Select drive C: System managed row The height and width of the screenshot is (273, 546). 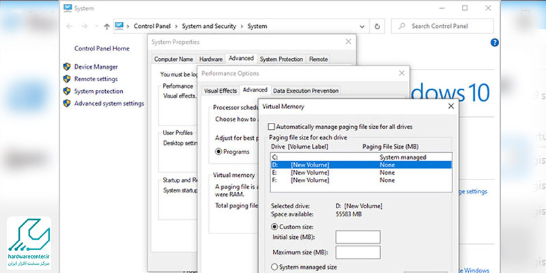click(x=361, y=158)
